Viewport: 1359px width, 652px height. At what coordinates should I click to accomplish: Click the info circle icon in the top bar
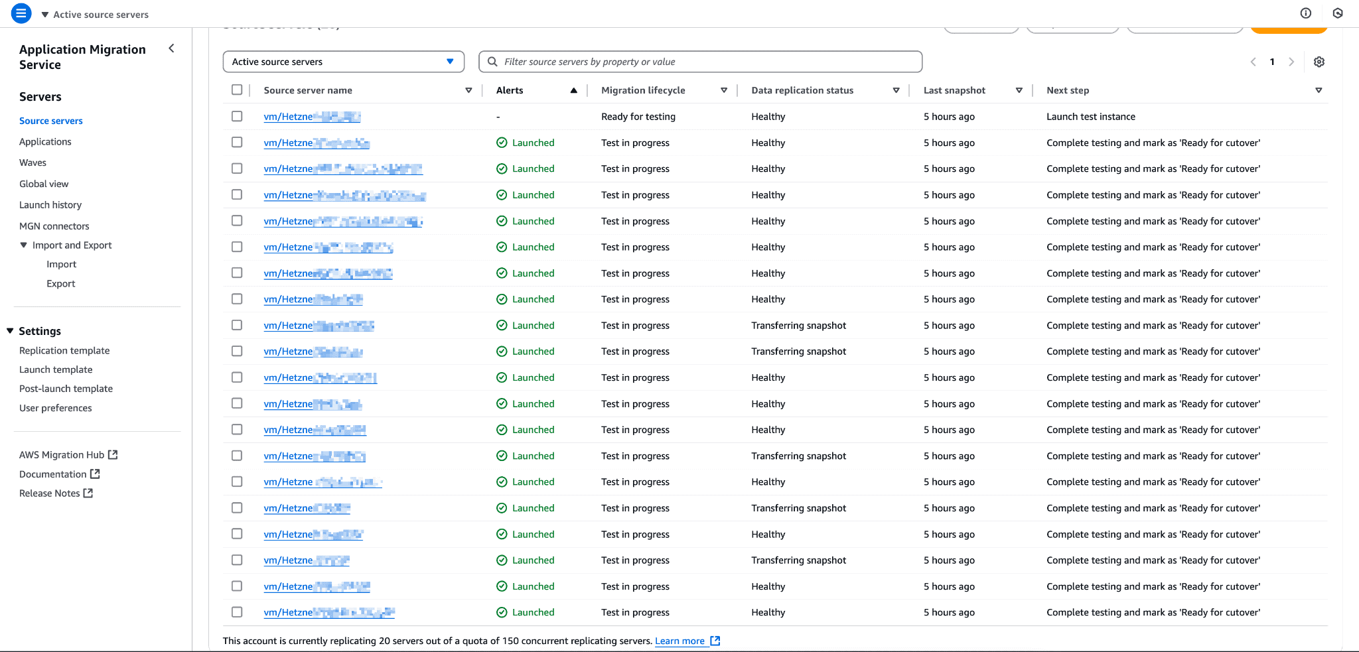pos(1305,13)
